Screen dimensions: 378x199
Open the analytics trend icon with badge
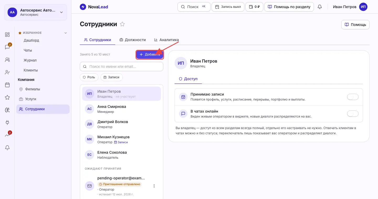7,135
